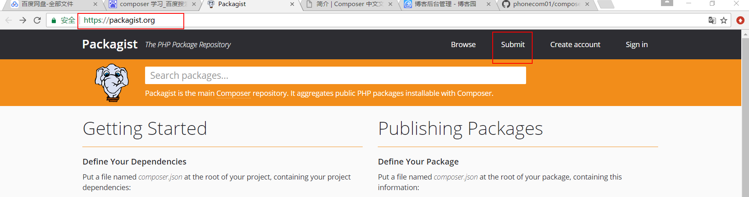Screen dimensions: 749x197
Task: Go back with browser back arrow
Action: pos(9,20)
